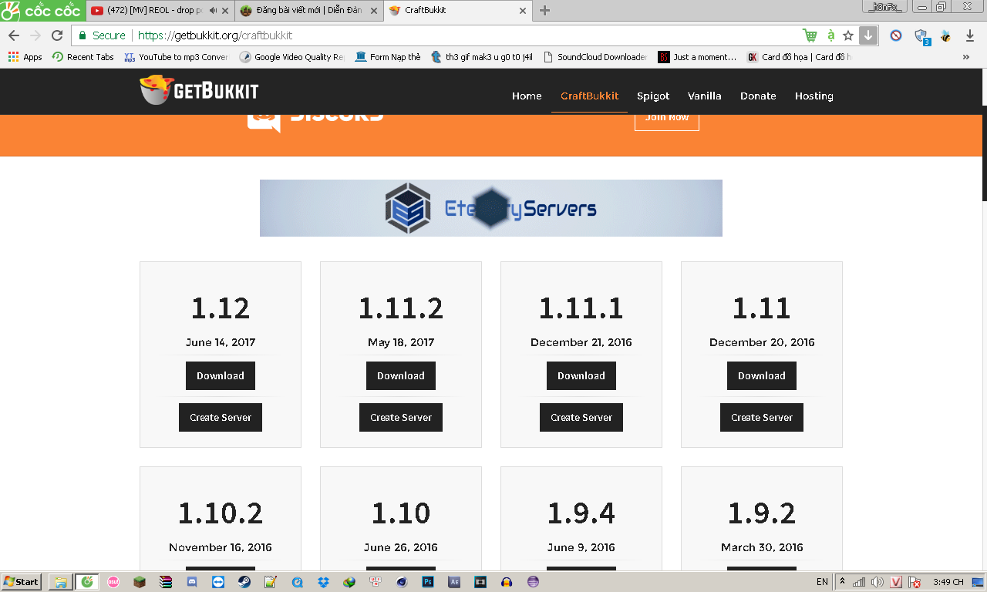This screenshot has height=592, width=987.
Task: Open the file explorer taskbar icon
Action: tap(59, 582)
